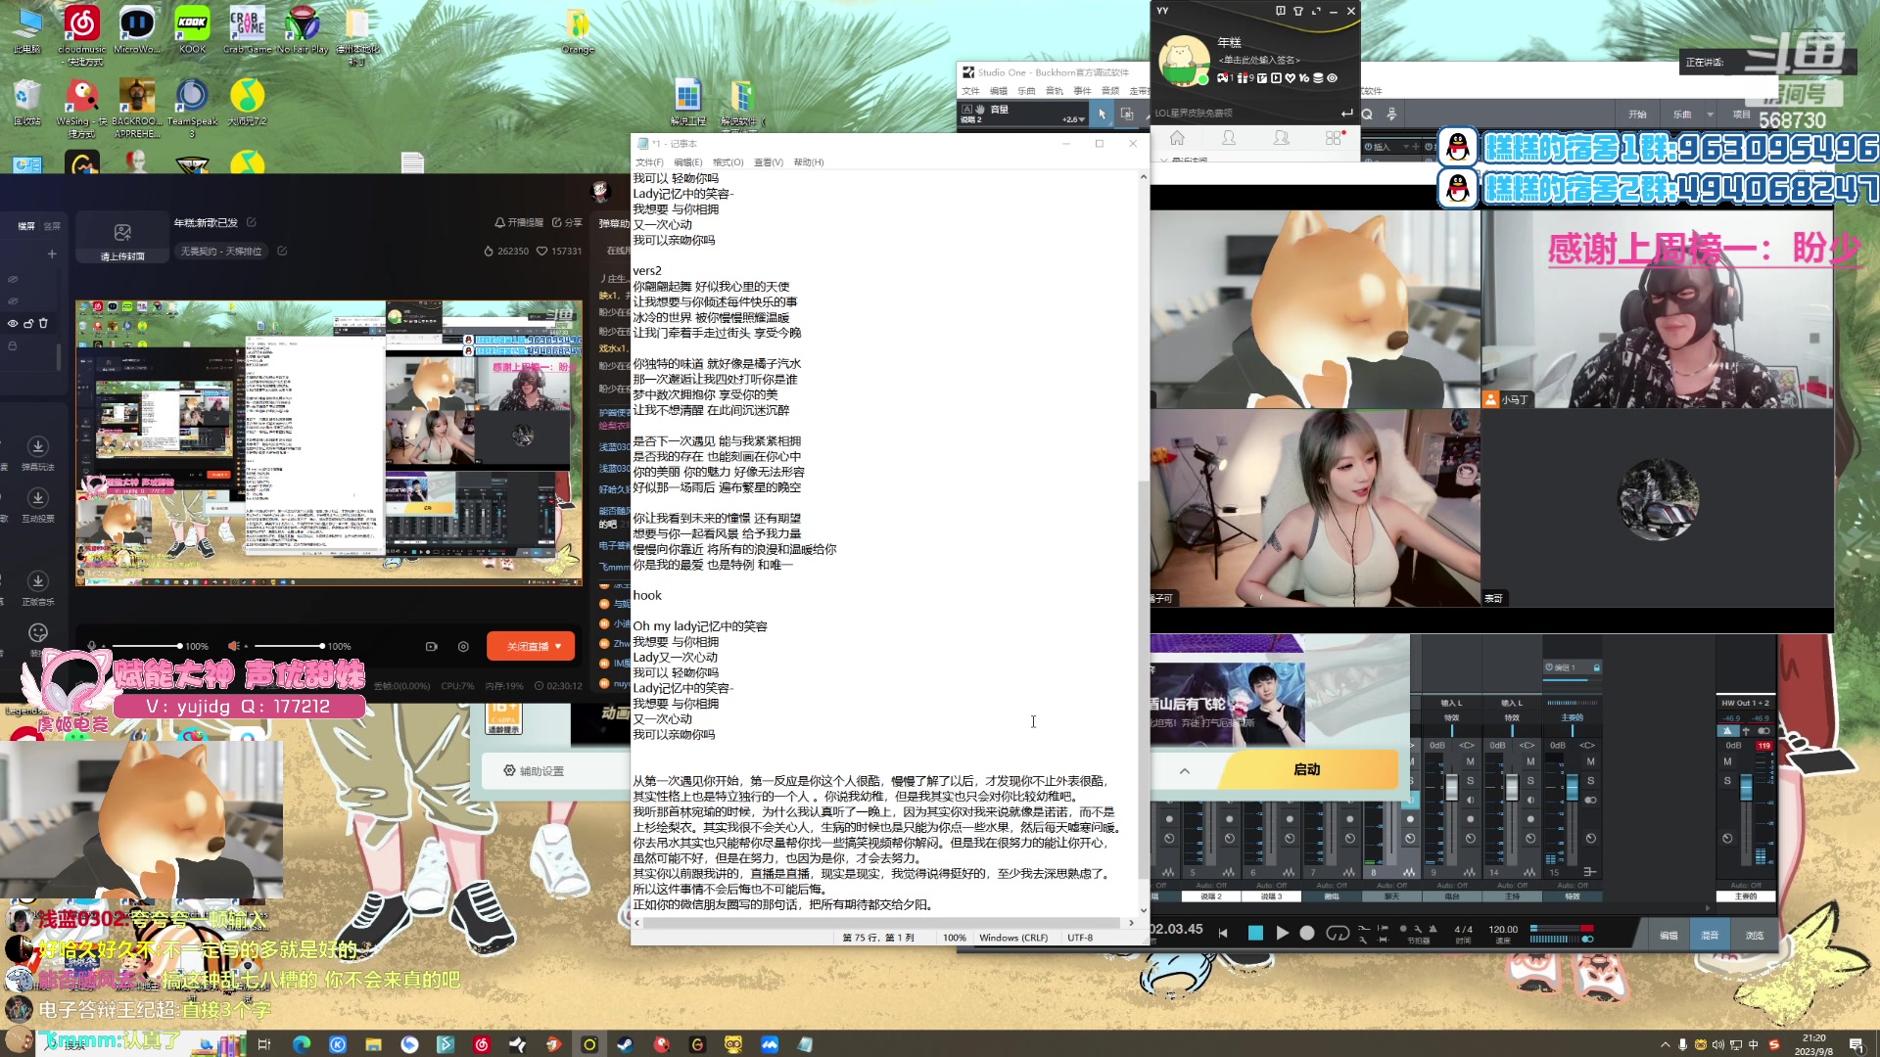The image size is (1880, 1057).
Task: Open the 格式(O) menu in Notepad
Action: pyautogui.click(x=728, y=162)
